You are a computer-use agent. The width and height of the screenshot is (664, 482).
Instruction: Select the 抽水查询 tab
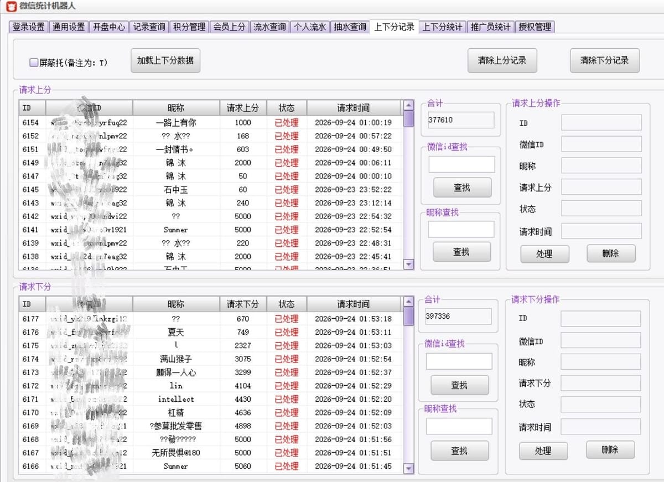tap(350, 27)
